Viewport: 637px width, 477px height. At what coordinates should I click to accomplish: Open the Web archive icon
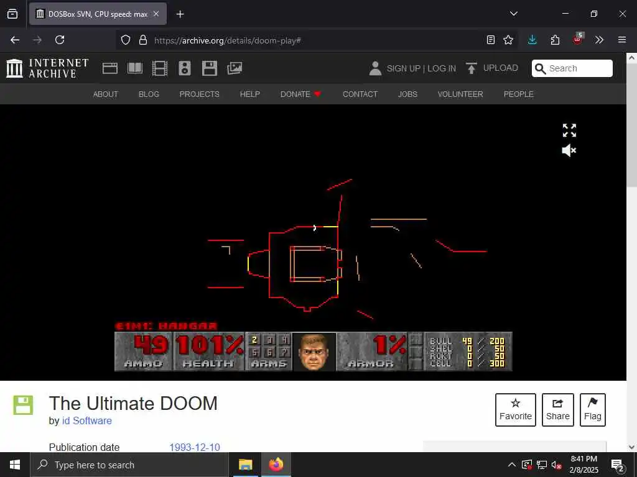click(109, 68)
